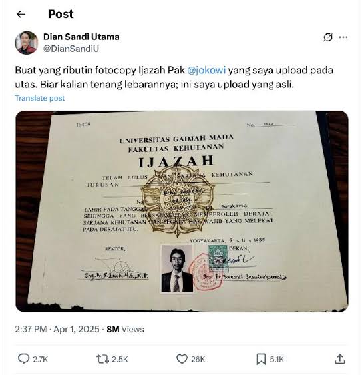Open Dian Sandi Utama's profile picture
The image size is (362, 375).
point(26,43)
